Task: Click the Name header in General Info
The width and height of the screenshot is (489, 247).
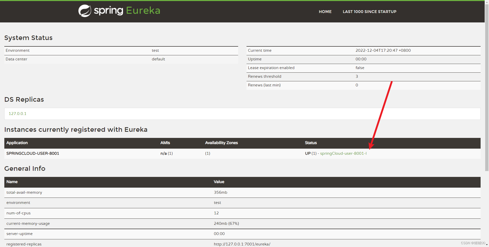Action: coord(12,182)
